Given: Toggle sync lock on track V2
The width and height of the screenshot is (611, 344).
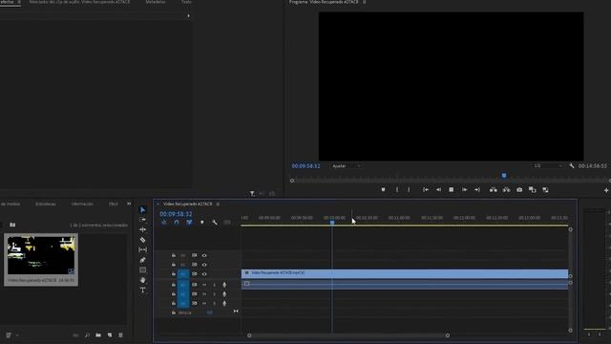Looking at the screenshot, I should [x=194, y=265].
